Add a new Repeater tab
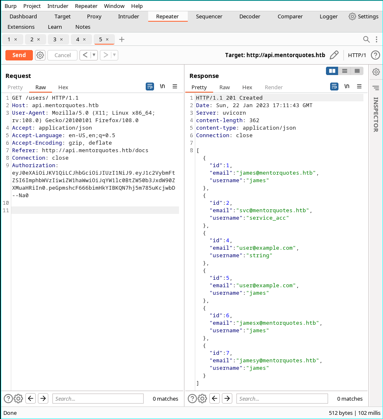Viewport: 383px width, 419px height. [x=122, y=40]
